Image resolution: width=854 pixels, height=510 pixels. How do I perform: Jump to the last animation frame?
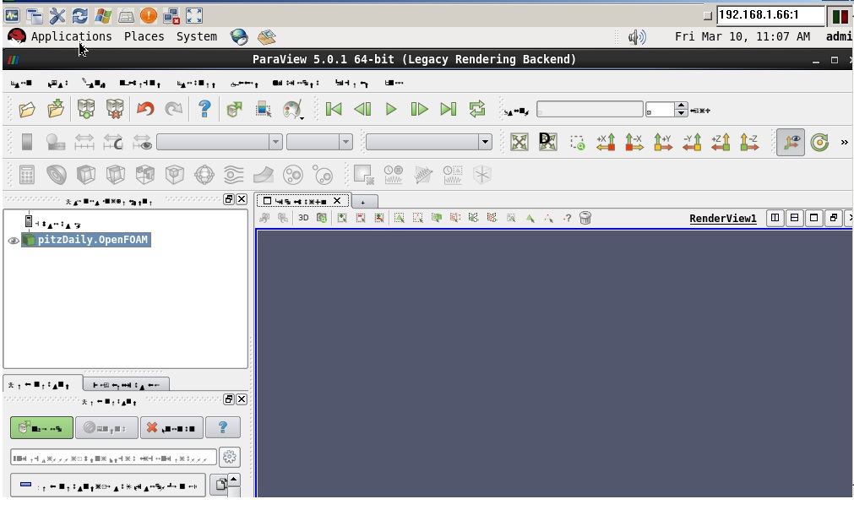pyautogui.click(x=449, y=110)
